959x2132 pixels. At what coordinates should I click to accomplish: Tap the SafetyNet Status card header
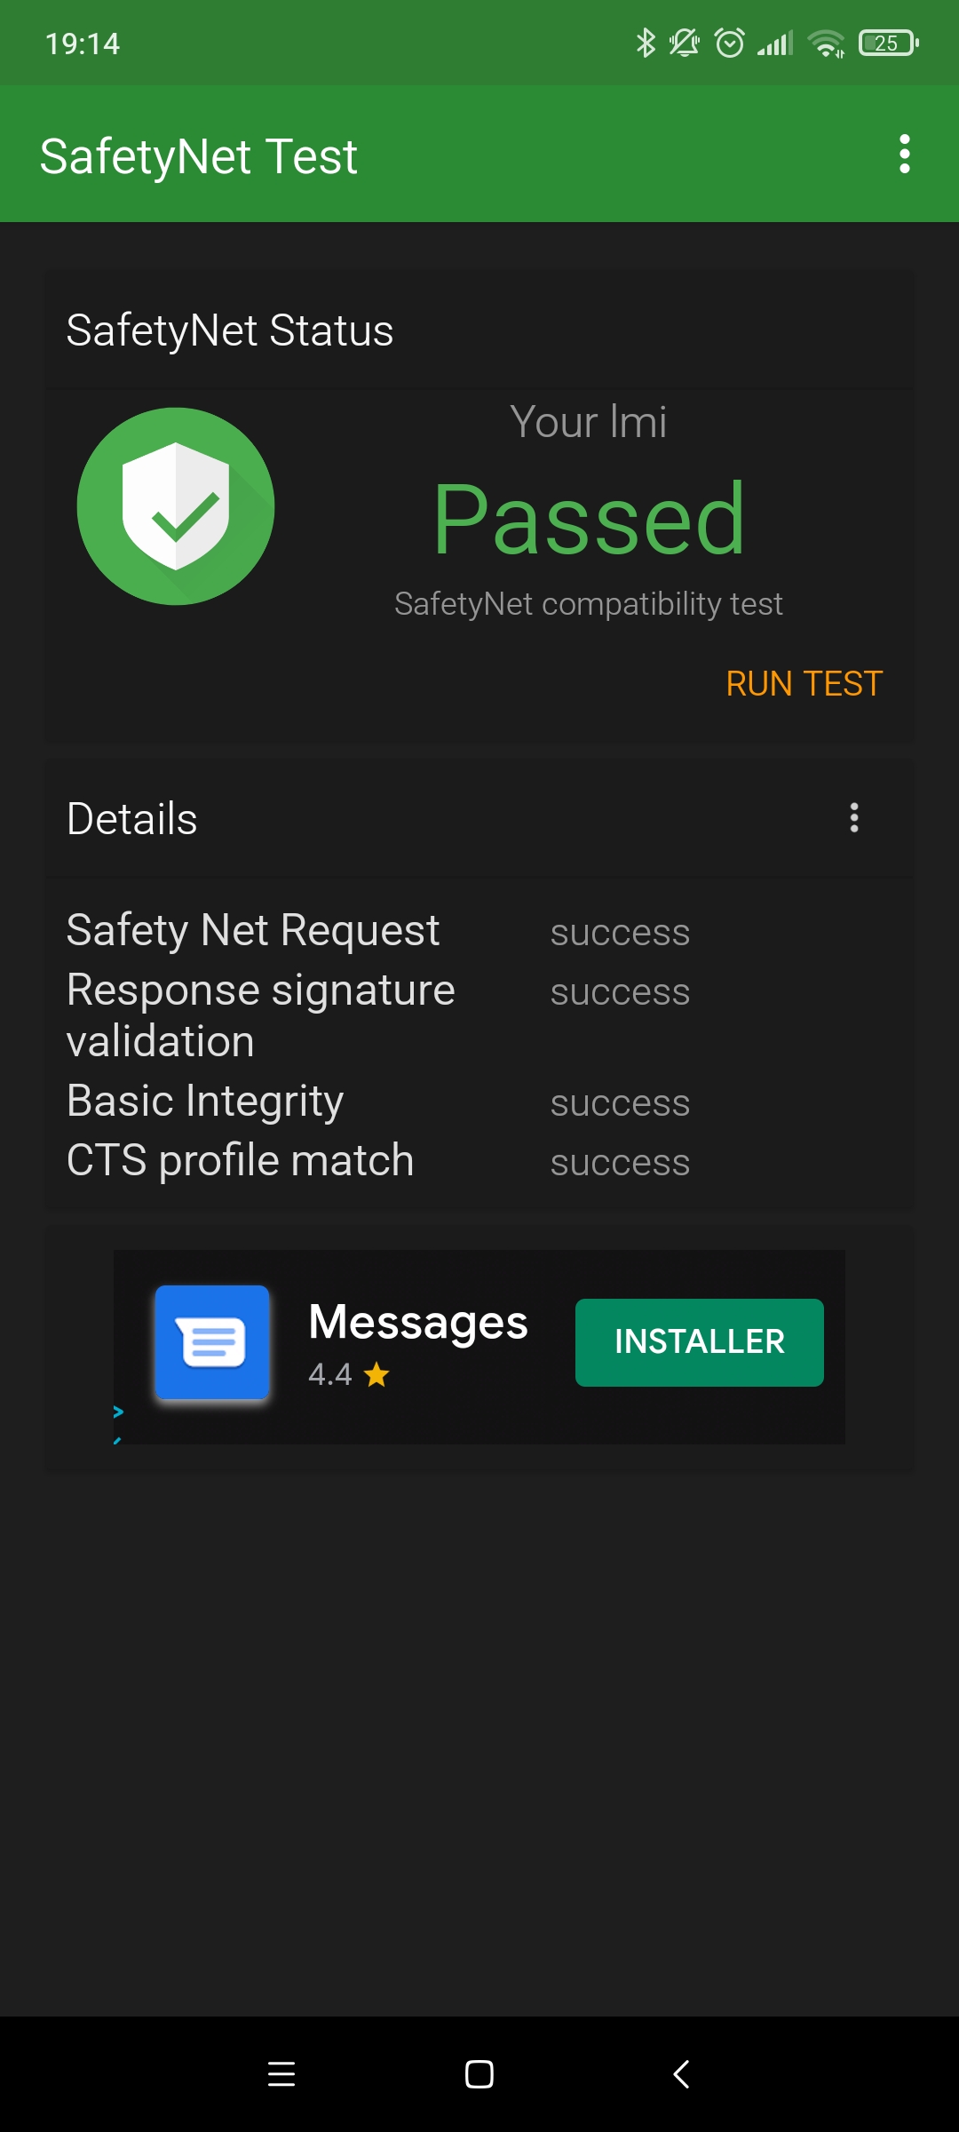point(479,330)
